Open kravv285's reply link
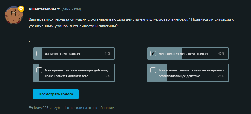This screenshot has height=114, width=251. 41,108
